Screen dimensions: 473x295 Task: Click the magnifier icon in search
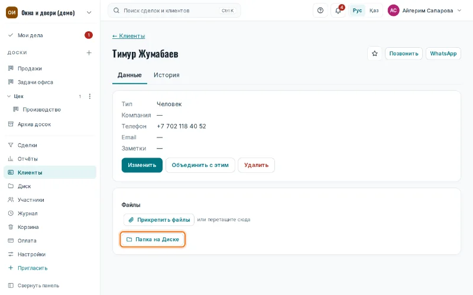[x=116, y=11]
